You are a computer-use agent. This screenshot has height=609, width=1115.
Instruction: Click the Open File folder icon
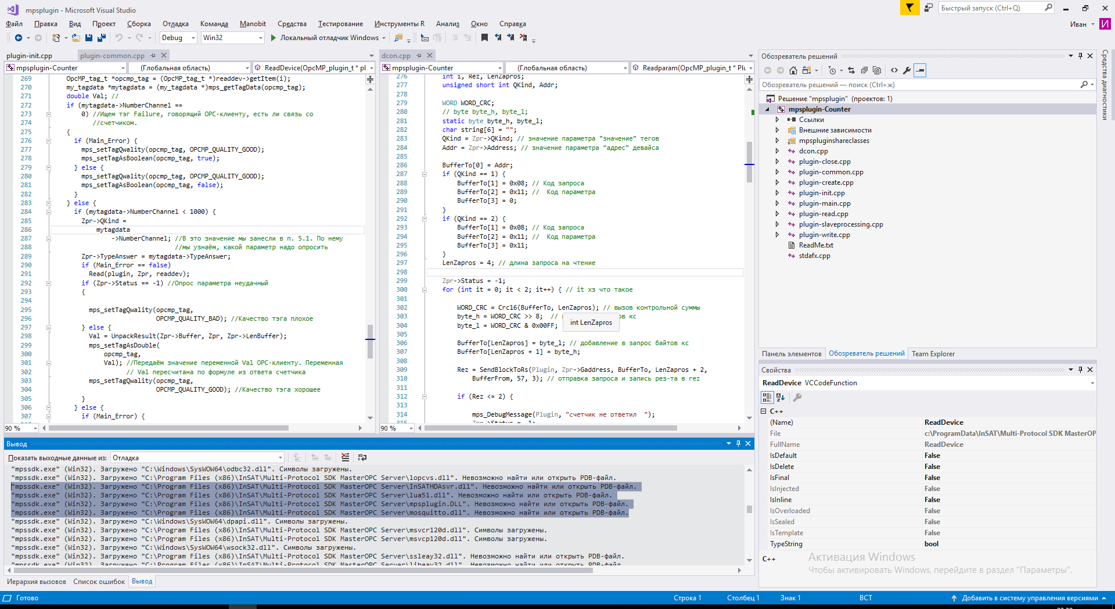tap(75, 38)
